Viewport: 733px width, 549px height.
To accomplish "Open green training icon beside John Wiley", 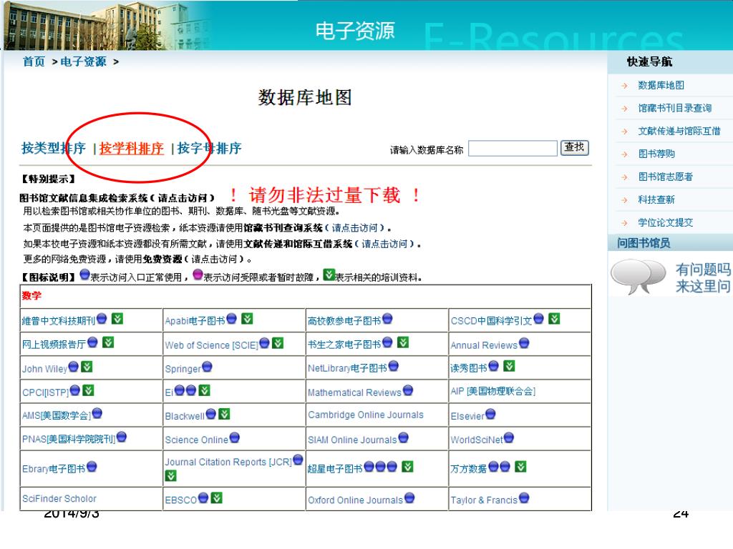I will (87, 367).
